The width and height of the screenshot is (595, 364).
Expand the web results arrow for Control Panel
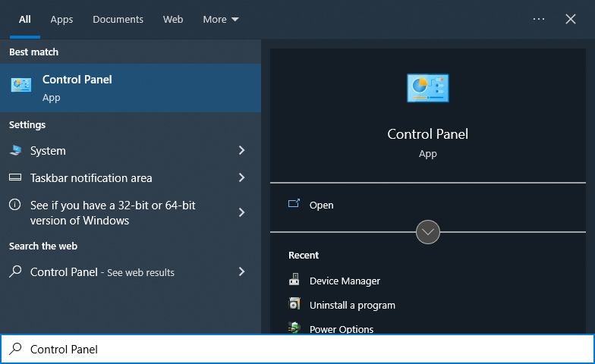(x=241, y=271)
